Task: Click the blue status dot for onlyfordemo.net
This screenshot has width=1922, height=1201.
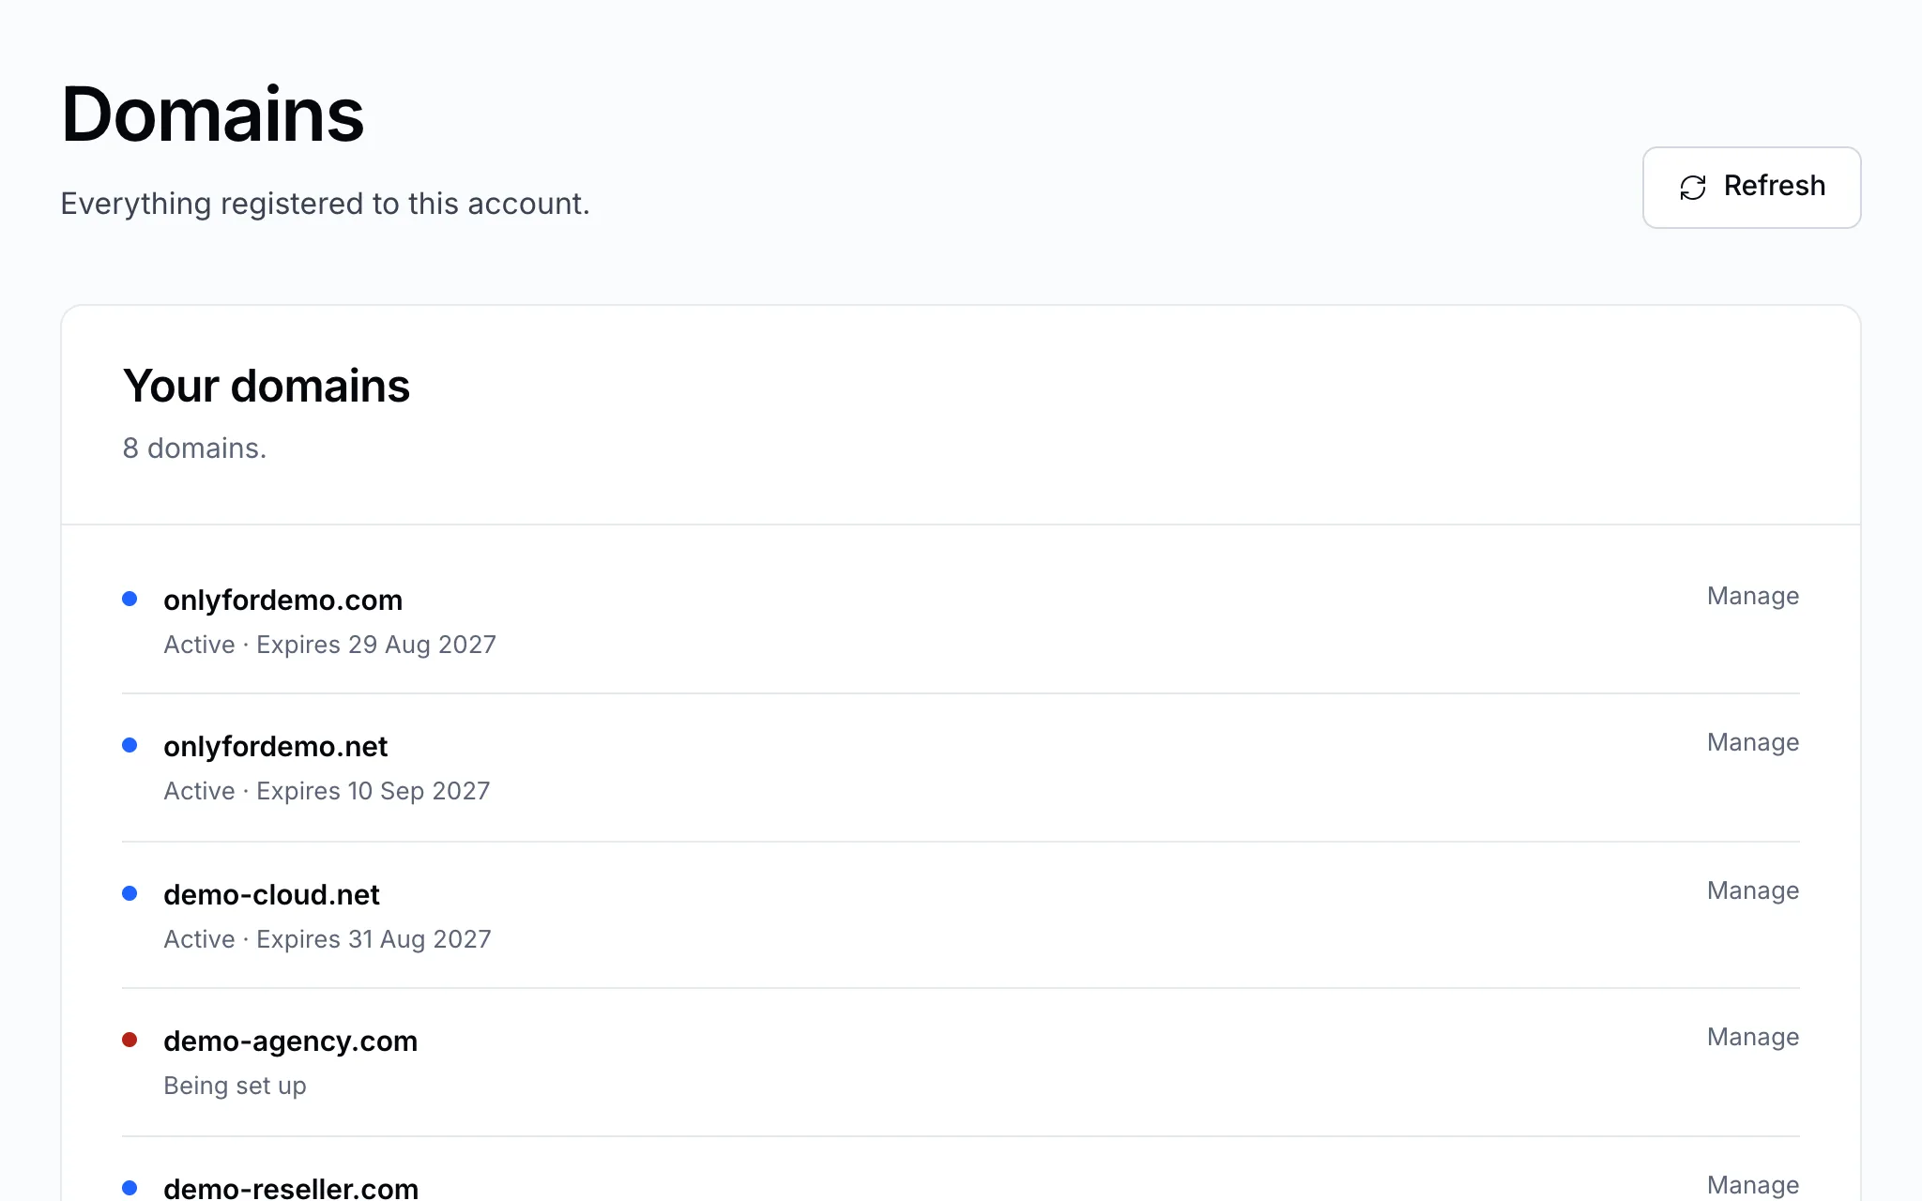Action: [x=130, y=745]
